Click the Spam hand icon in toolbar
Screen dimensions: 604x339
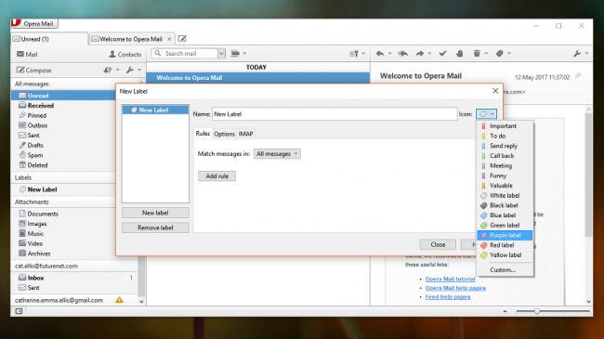coord(460,54)
